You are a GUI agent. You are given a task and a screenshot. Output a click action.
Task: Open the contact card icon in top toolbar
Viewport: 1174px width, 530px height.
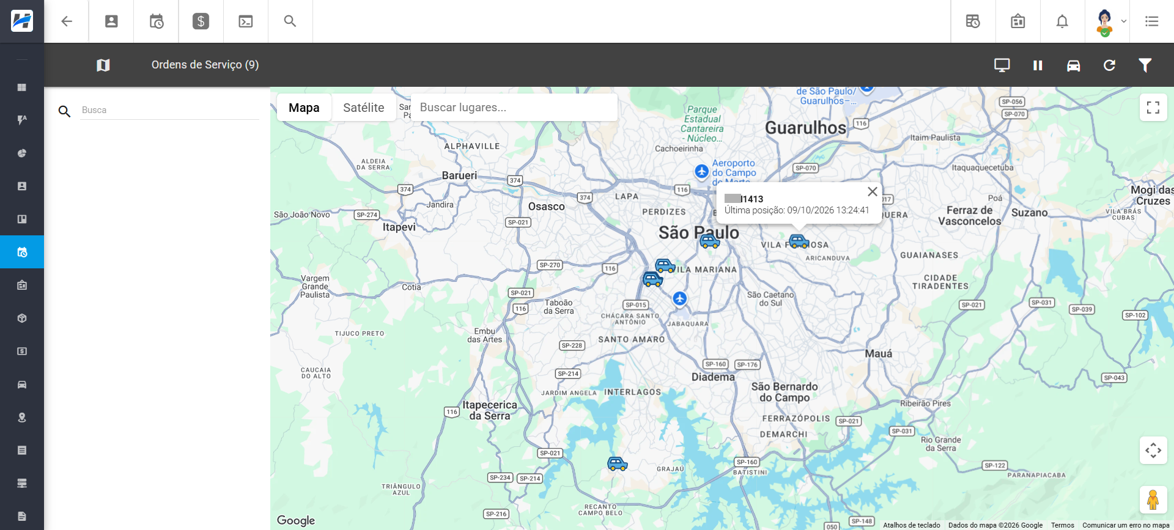111,21
